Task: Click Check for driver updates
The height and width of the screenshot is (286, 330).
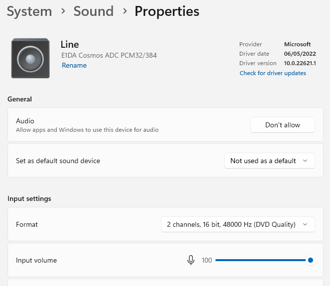Action: [x=273, y=73]
